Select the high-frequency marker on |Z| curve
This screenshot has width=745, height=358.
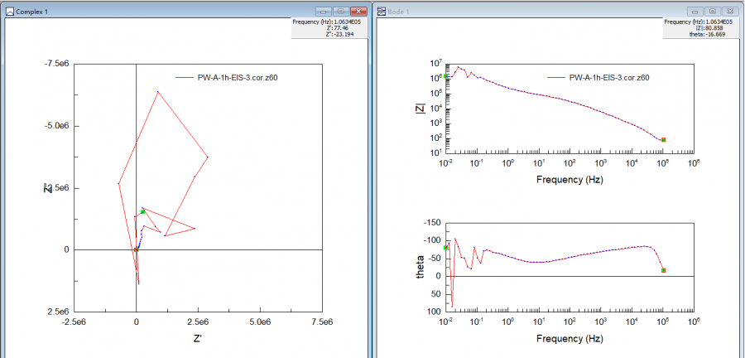[x=664, y=140]
